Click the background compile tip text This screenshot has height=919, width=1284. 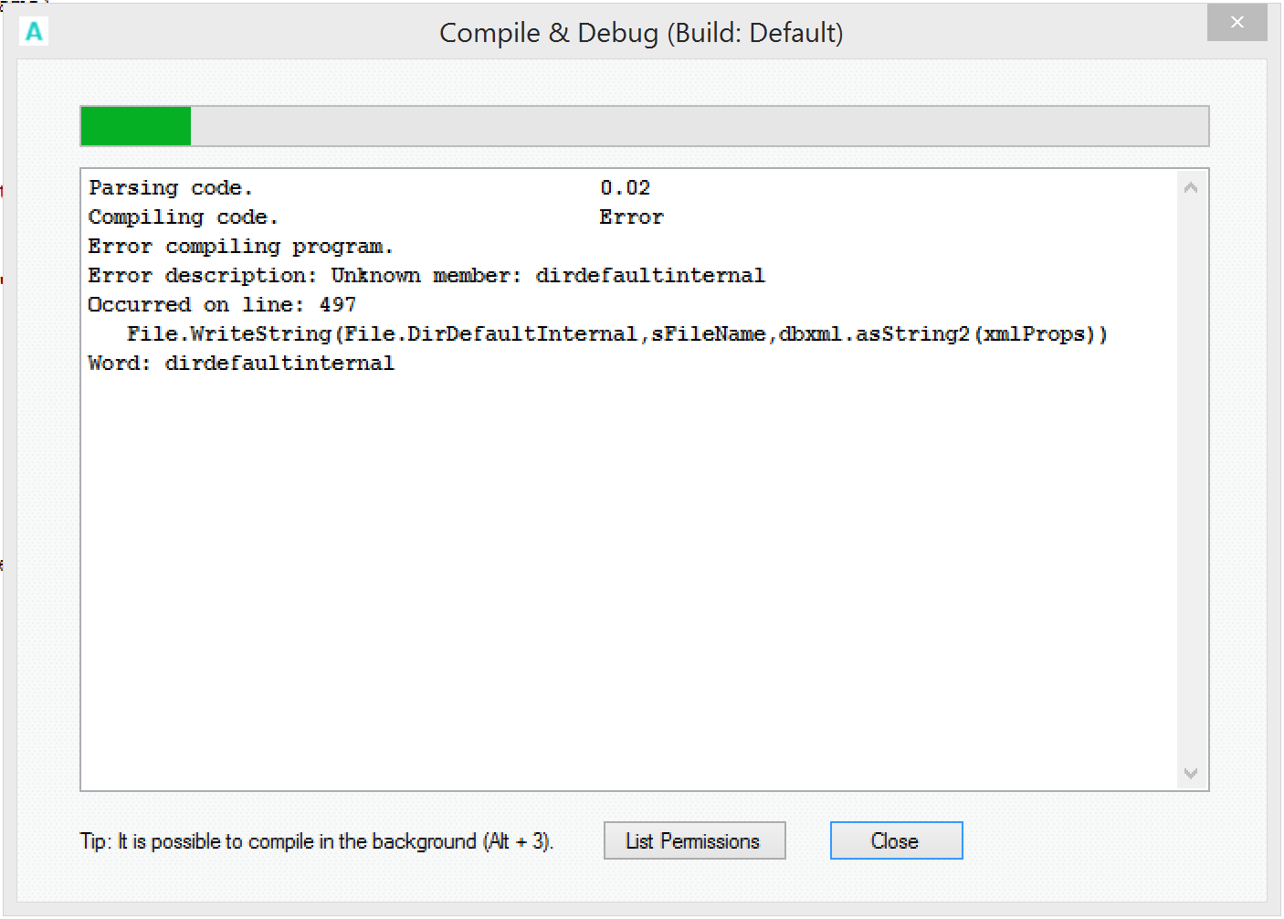[316, 841]
